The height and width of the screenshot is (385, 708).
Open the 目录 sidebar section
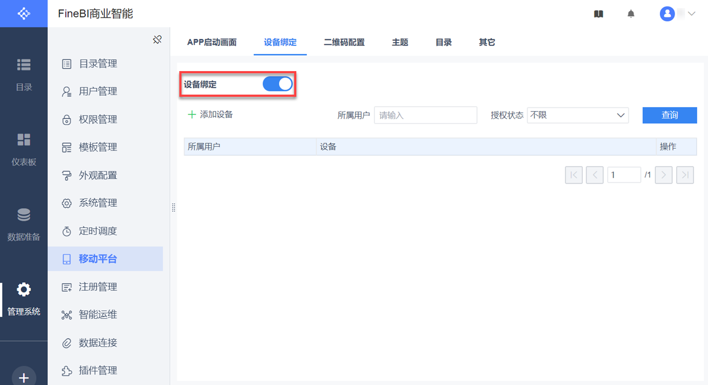click(24, 75)
